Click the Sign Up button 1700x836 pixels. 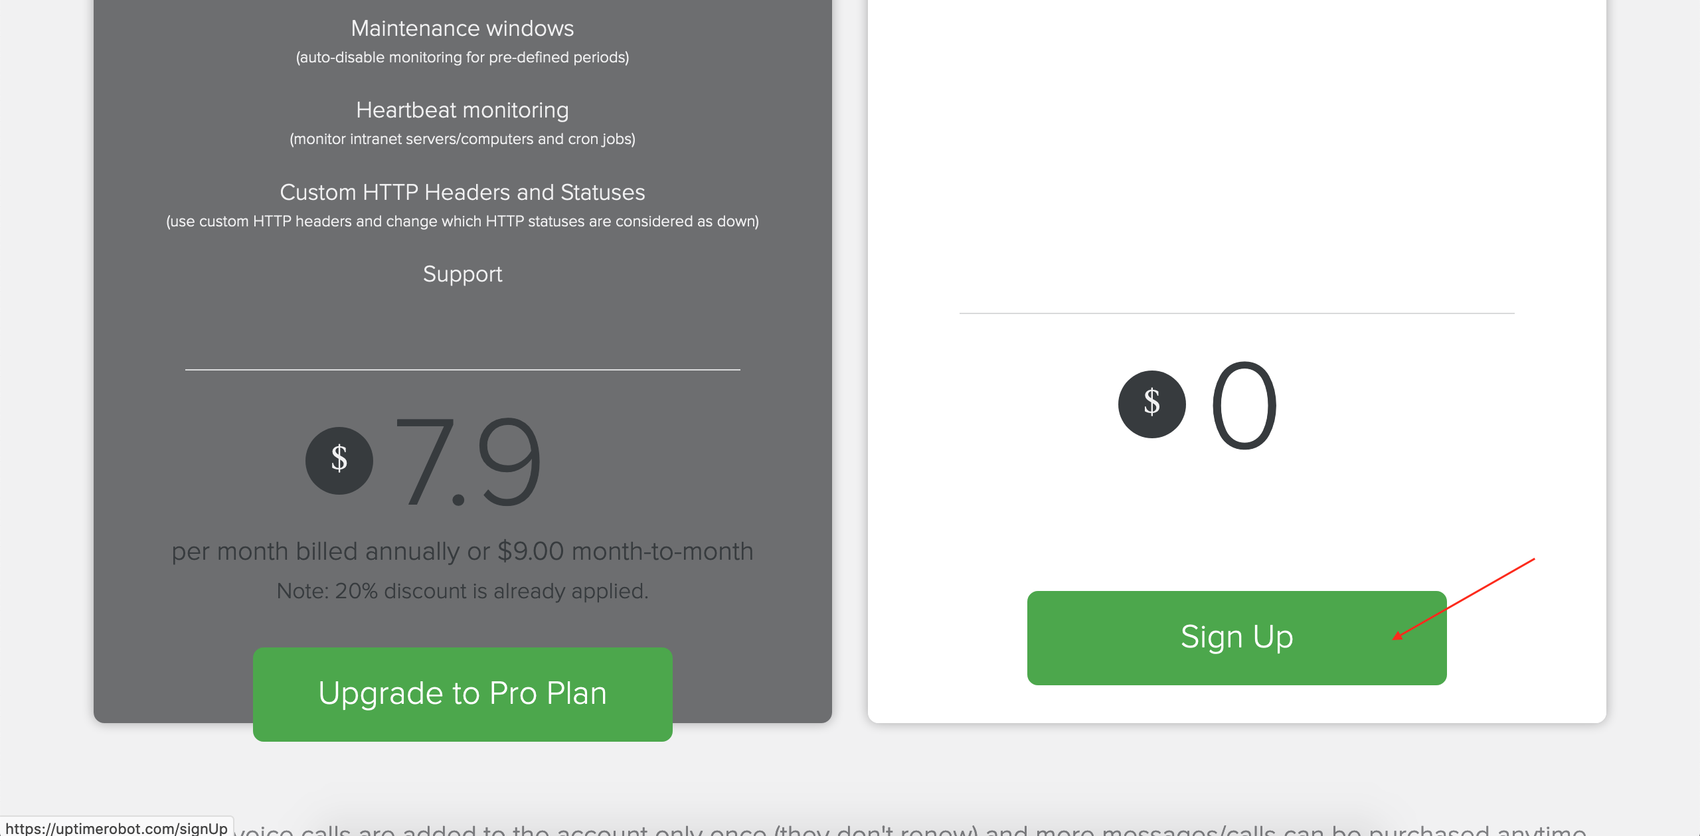click(1236, 636)
